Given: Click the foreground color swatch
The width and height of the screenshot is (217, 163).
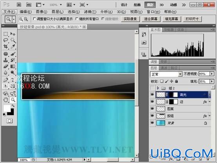Looking at the screenshot, I should point(7,108).
